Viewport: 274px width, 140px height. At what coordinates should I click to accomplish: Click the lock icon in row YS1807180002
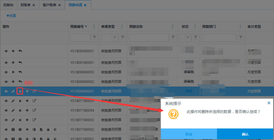point(48,130)
